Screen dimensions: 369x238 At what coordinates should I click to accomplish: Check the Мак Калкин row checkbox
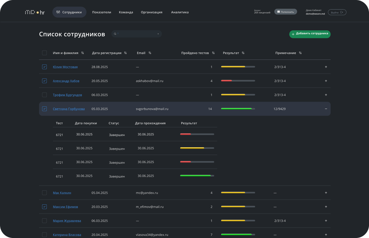(44, 193)
